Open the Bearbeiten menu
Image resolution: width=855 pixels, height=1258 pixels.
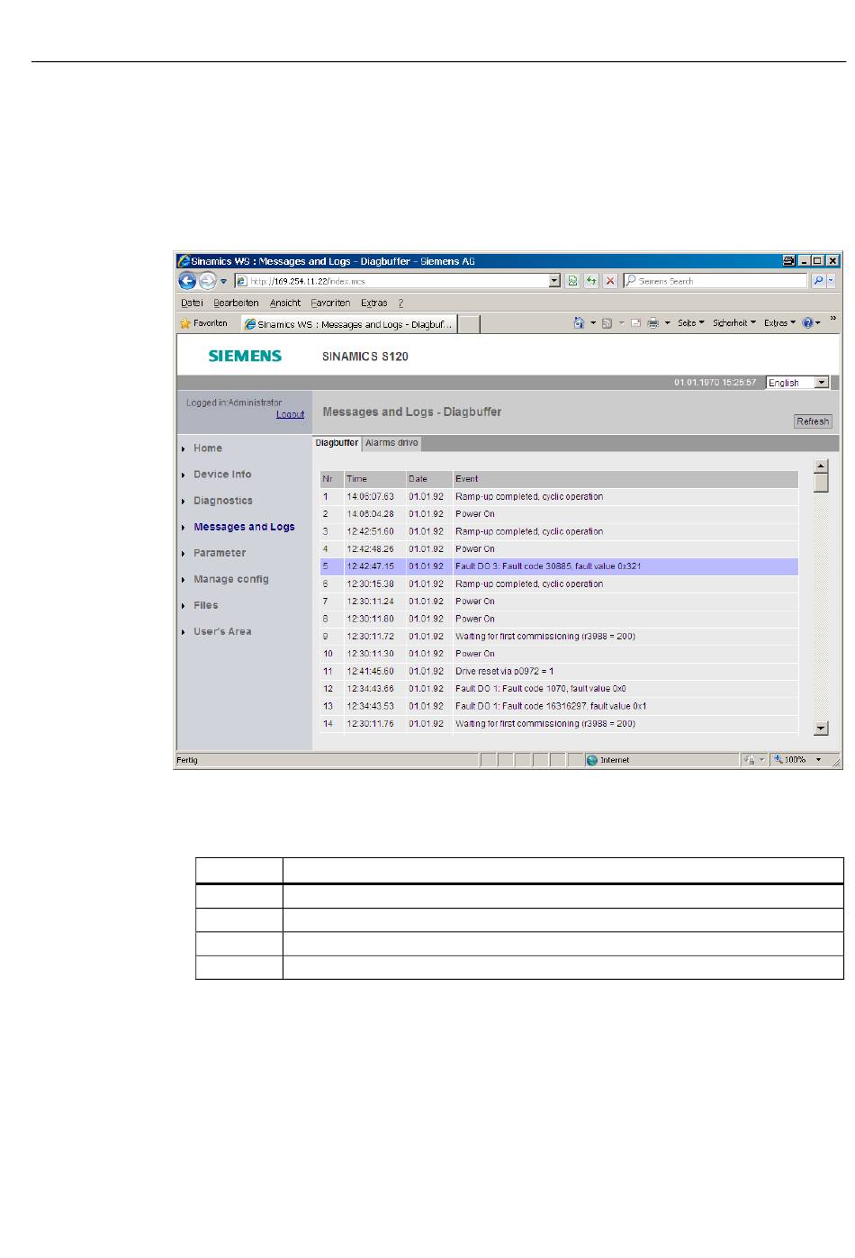[x=236, y=303]
